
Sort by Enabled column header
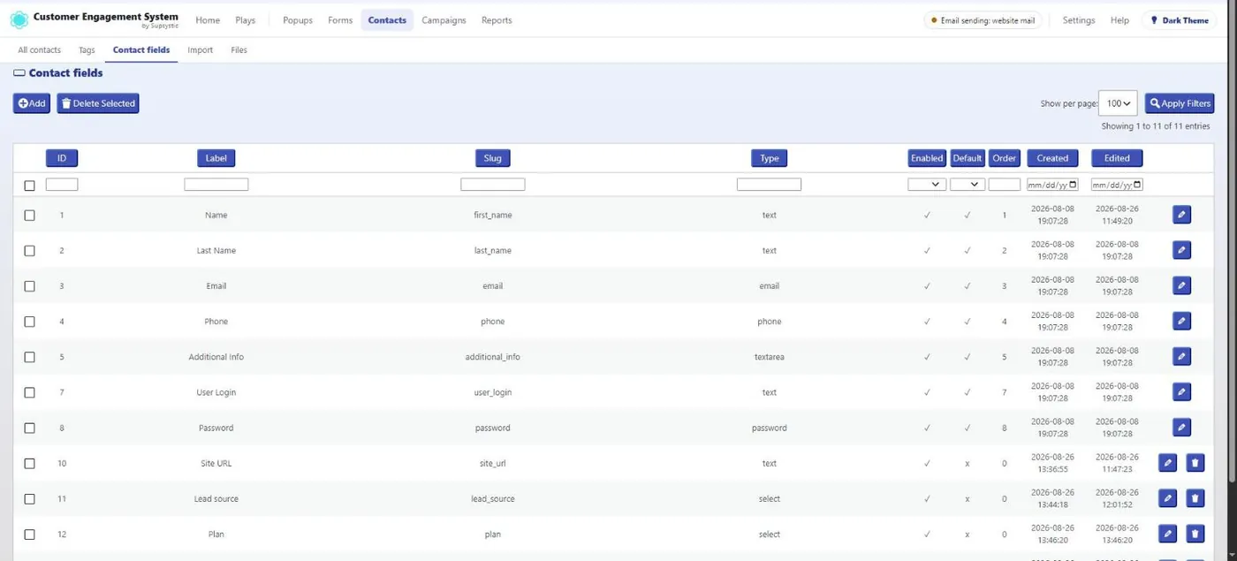[x=927, y=158]
